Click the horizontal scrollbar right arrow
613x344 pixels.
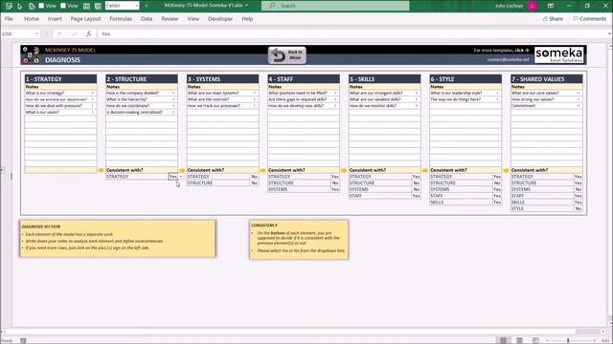pyautogui.click(x=602, y=332)
